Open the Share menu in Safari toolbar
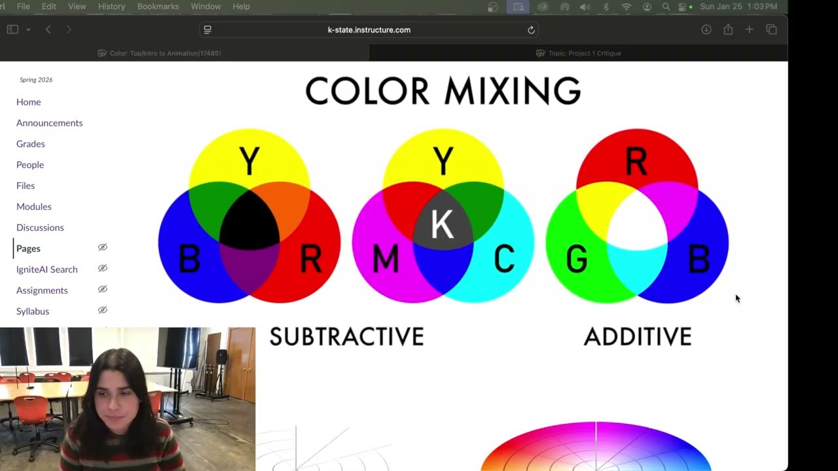 pyautogui.click(x=728, y=29)
